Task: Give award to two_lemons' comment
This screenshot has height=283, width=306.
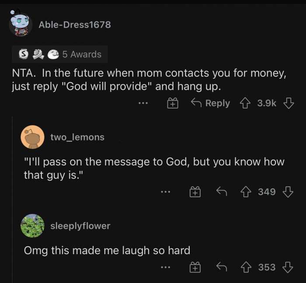Action: pyautogui.click(x=195, y=192)
